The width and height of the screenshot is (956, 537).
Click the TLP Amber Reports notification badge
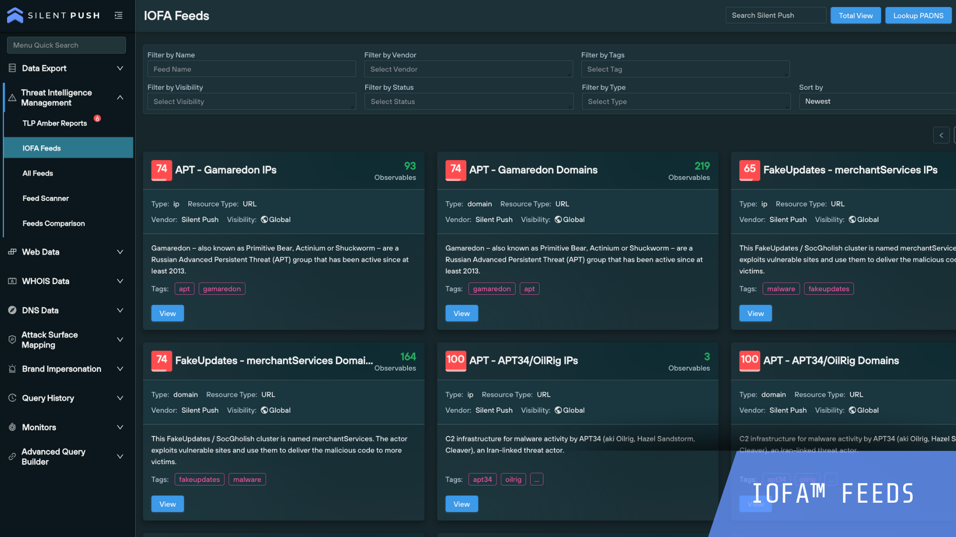[98, 118]
